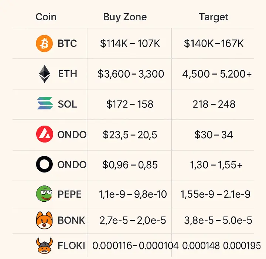Select the Buy Zone column header
This screenshot has width=266, height=259.
125,17
